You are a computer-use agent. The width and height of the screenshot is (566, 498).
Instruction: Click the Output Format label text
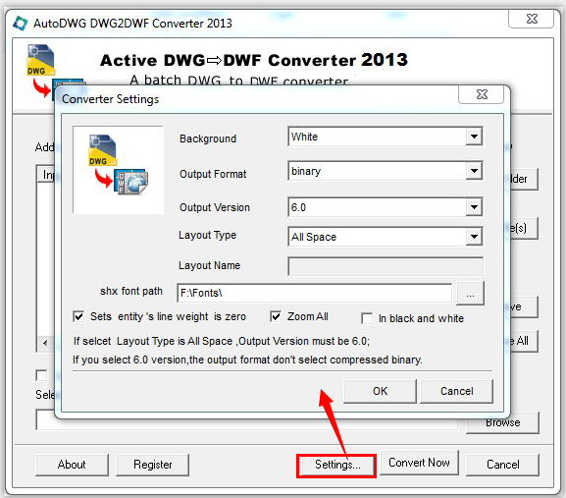click(x=213, y=174)
